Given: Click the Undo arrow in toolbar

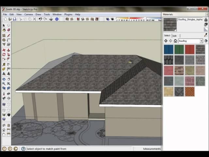Looking at the screenshot, I should click(x=40, y=19).
